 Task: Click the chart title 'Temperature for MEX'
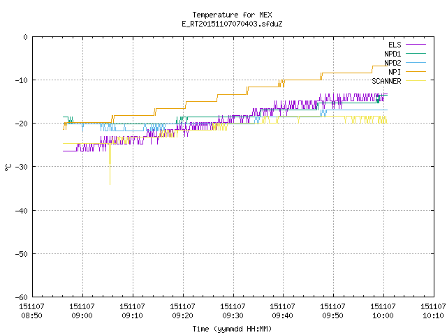[x=232, y=15]
